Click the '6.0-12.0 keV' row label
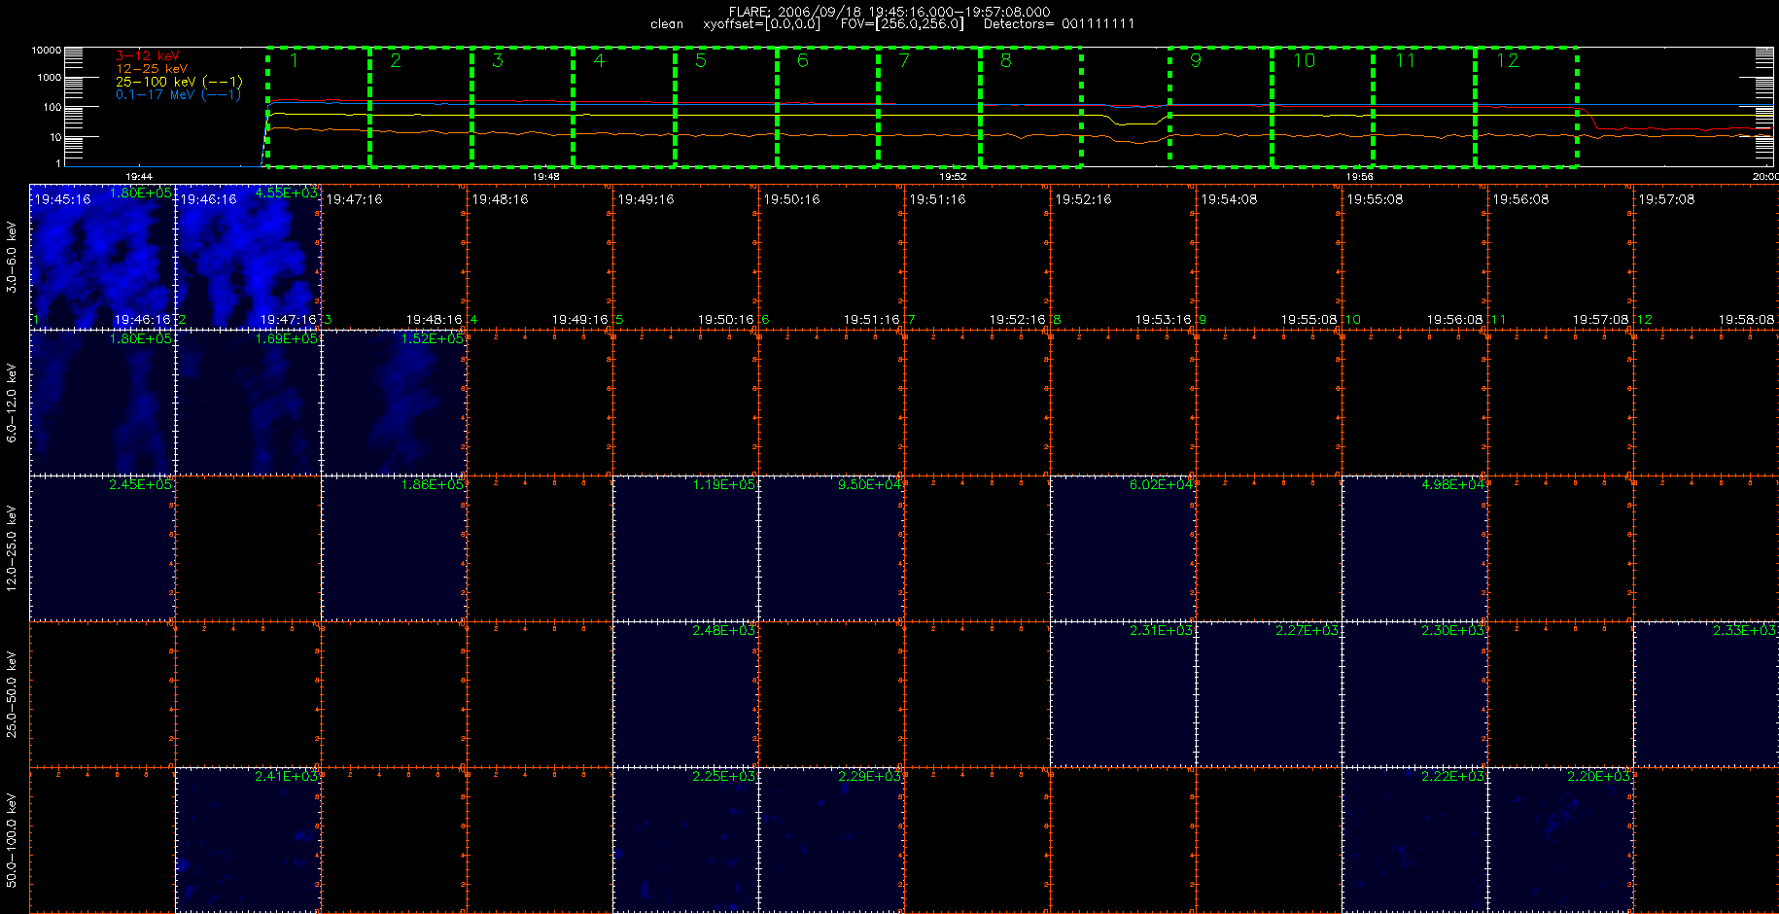 tap(12, 403)
